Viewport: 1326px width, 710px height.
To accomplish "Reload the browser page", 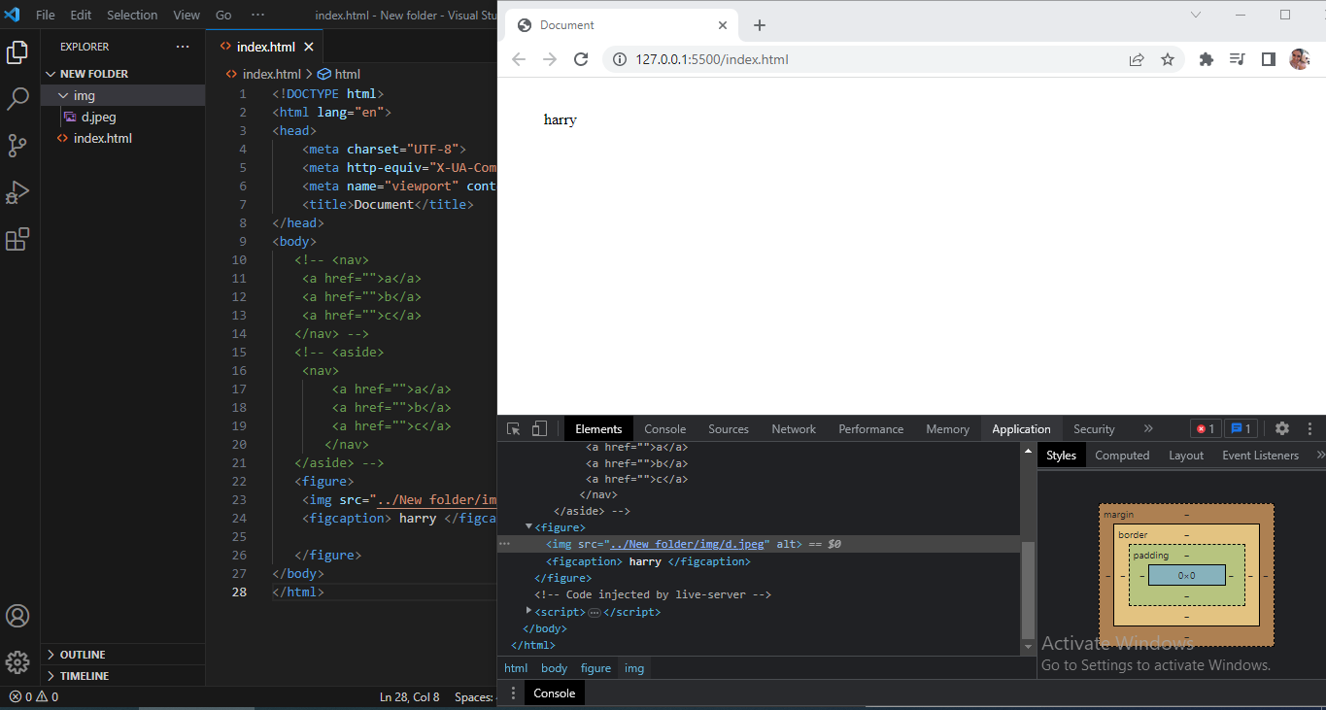I will tap(581, 59).
